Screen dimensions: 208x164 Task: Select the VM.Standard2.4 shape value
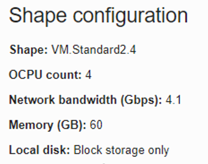(x=94, y=50)
